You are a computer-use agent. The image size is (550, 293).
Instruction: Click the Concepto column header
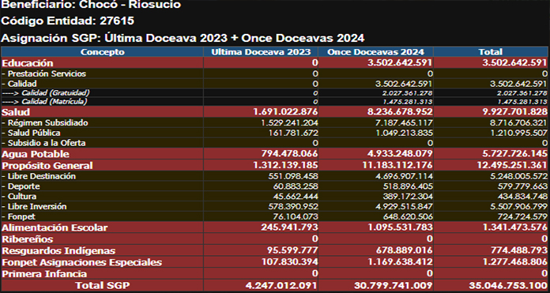click(x=102, y=52)
